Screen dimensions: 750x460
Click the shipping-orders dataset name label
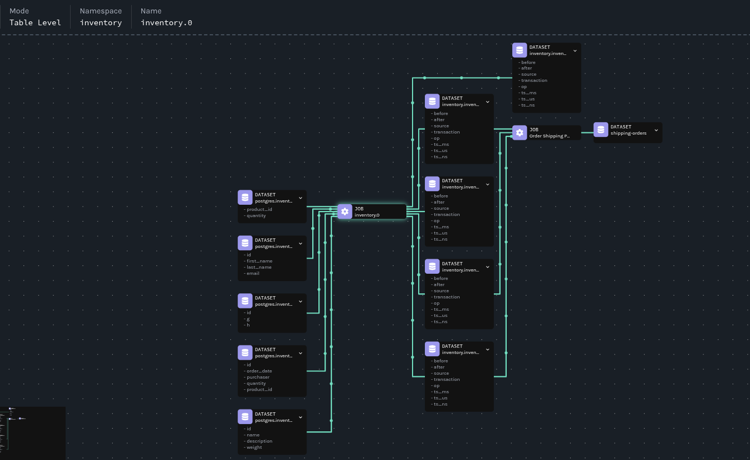pos(628,134)
